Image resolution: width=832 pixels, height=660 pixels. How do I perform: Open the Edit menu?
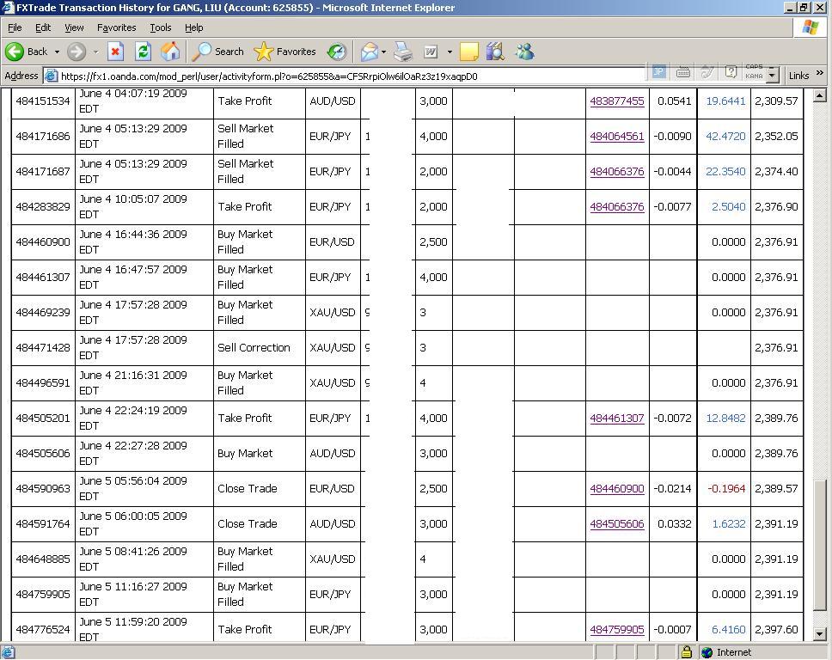tap(43, 27)
